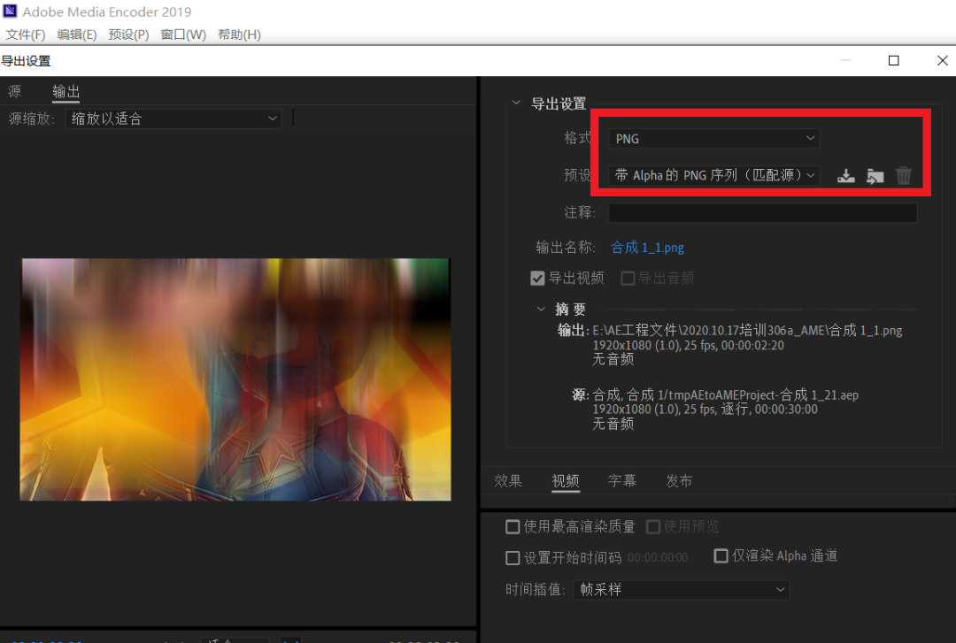This screenshot has width=956, height=643.
Task: Enable 使用预览 checkbox
Action: tap(653, 526)
